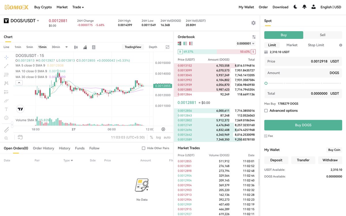Screen dimensions: 346x216
Task: Open DOGS/USDT pair selector dropdown
Action: click(x=38, y=21)
